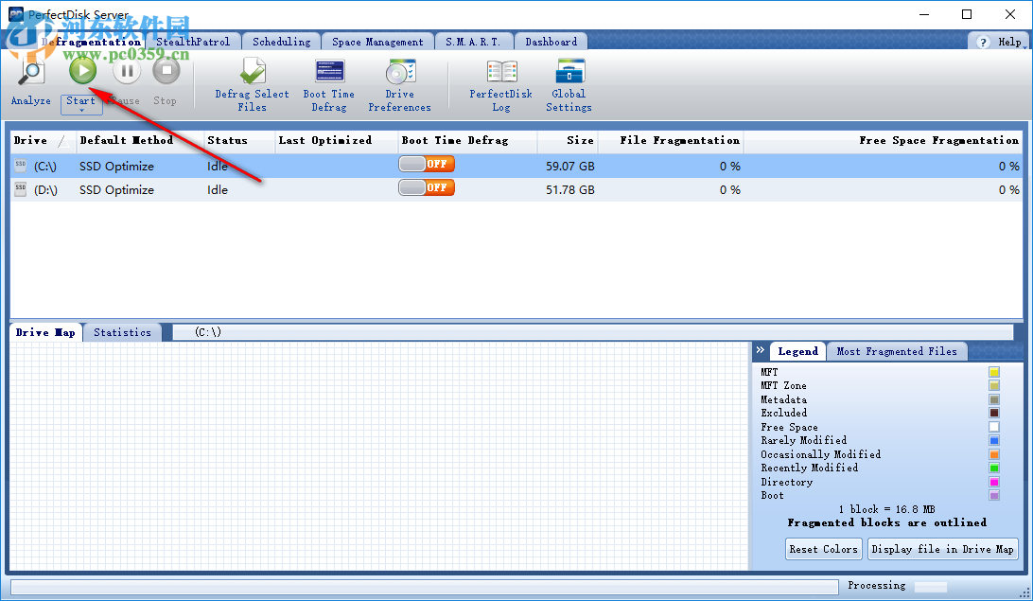The height and width of the screenshot is (601, 1033).
Task: Open the Help menu
Action: 1000,41
